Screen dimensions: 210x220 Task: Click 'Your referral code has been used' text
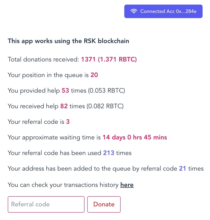pos(54,153)
